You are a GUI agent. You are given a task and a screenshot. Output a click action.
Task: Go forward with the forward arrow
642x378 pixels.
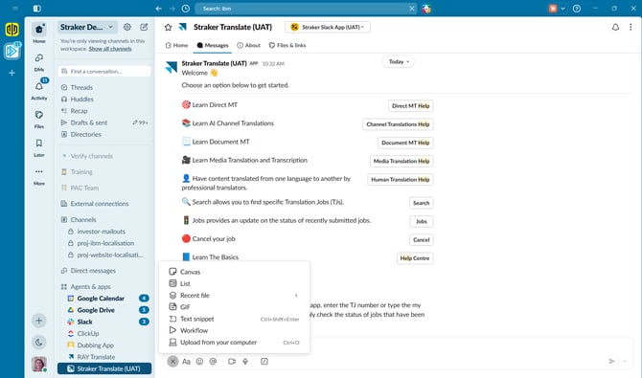[172, 9]
